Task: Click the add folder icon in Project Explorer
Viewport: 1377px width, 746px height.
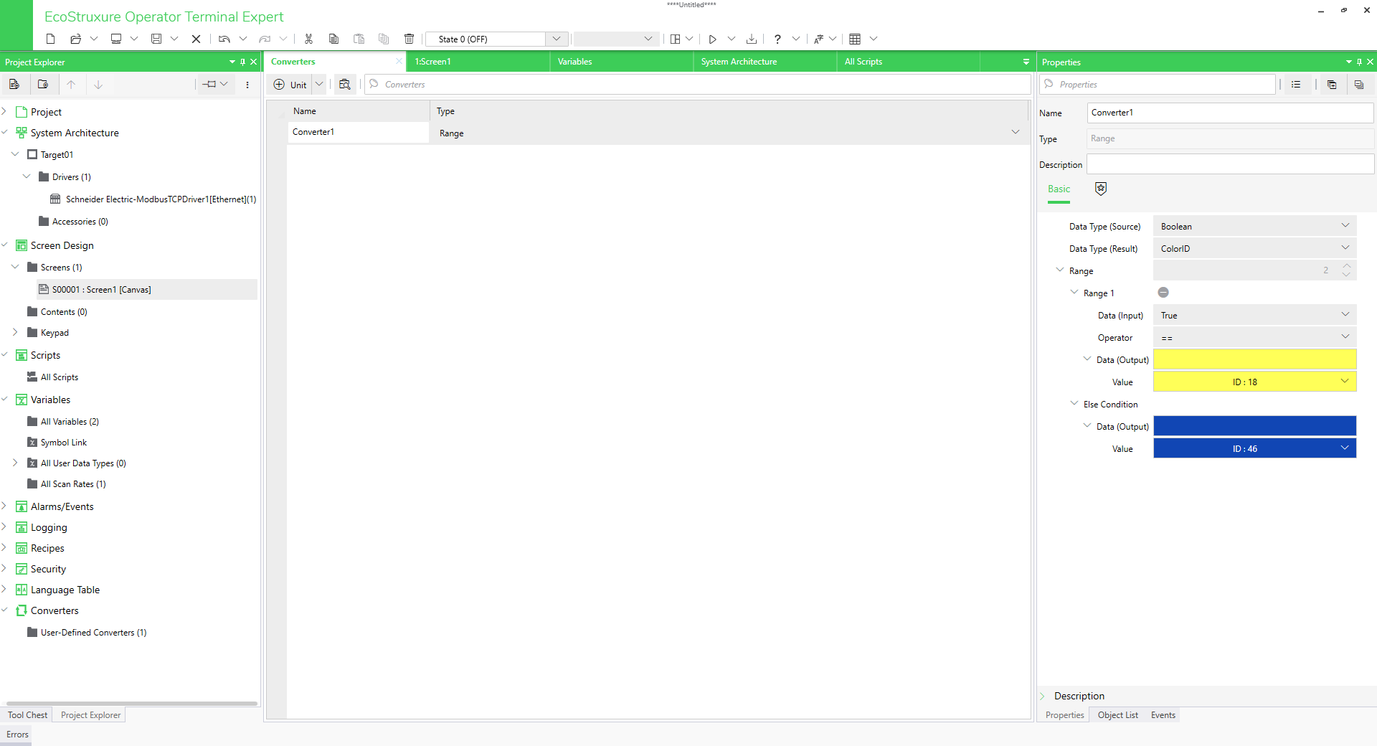Action: (43, 84)
